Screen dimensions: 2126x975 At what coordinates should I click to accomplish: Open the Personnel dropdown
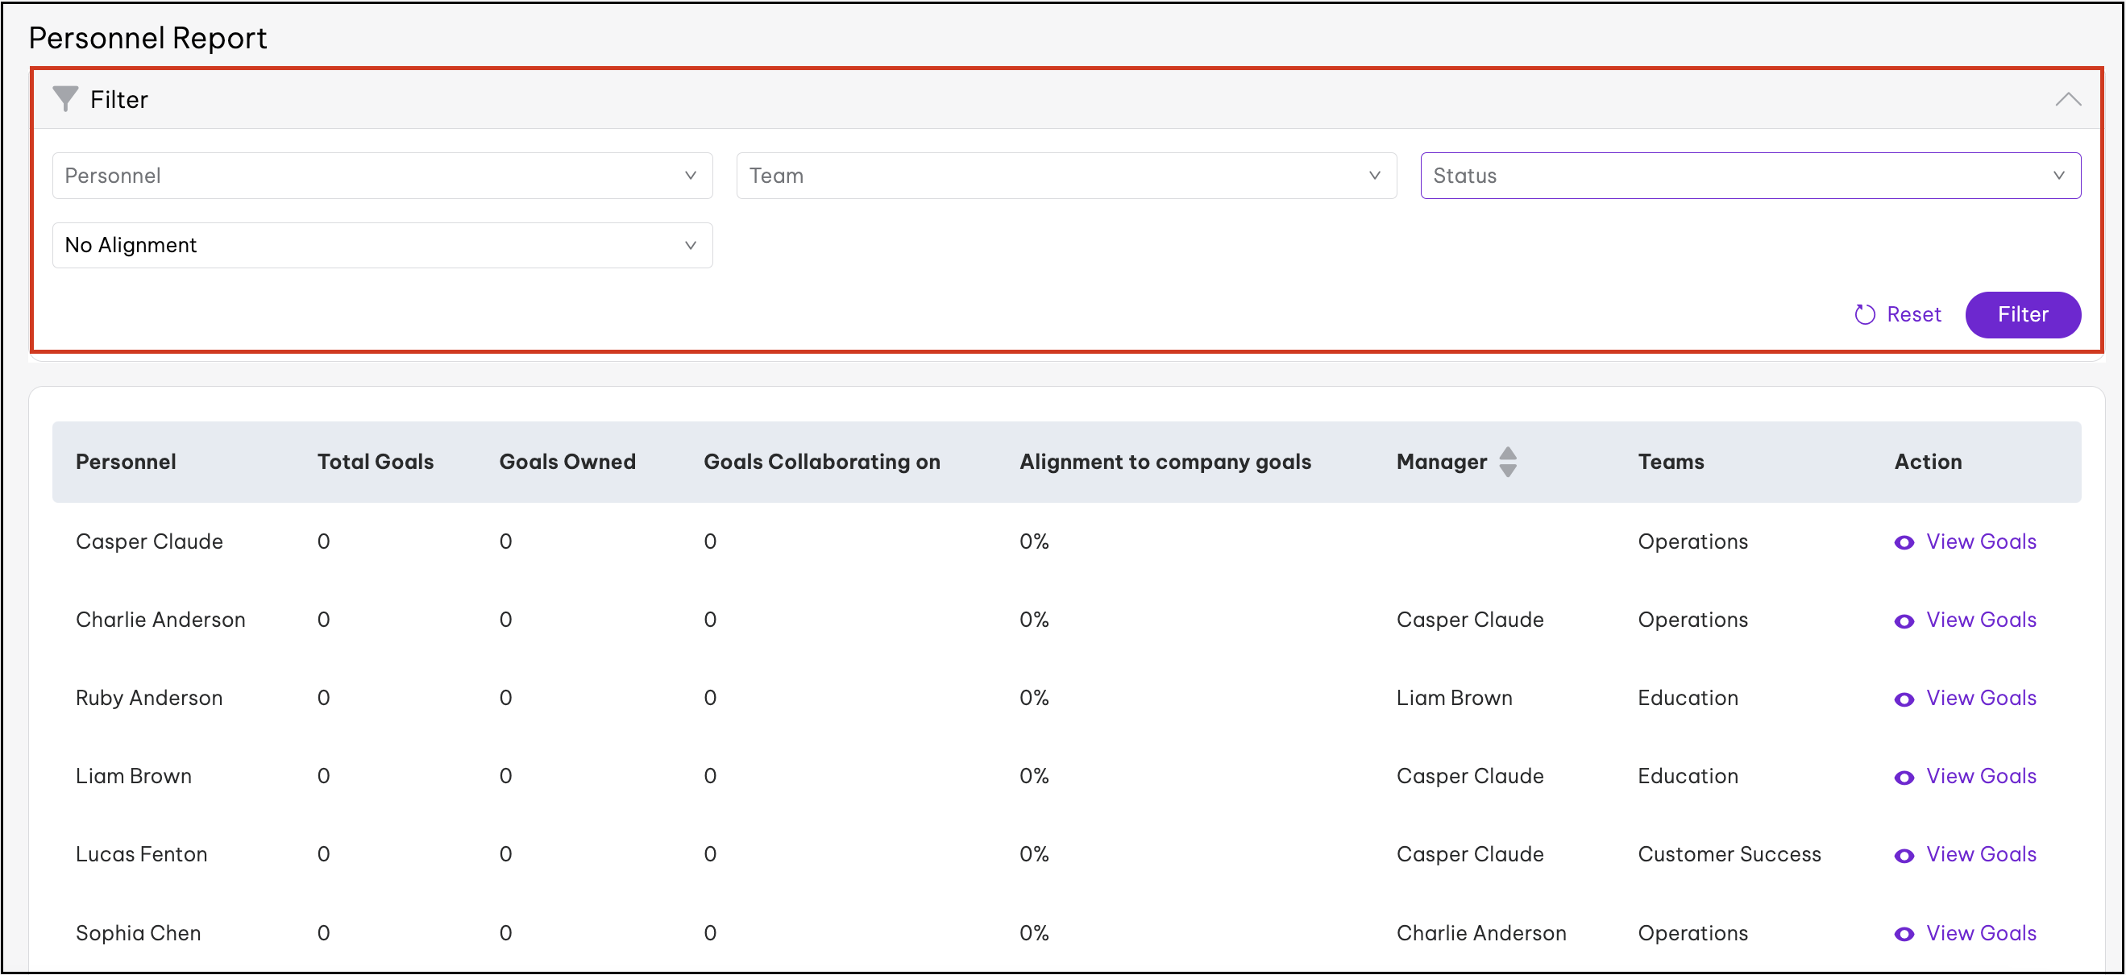(382, 175)
